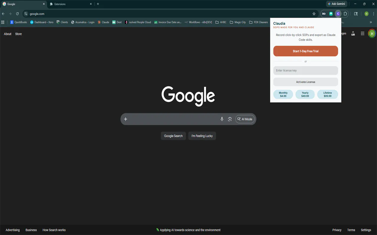Screen dimensions: 377x235
Task: Click the Ask Gemini button
Action: pos(336,4)
